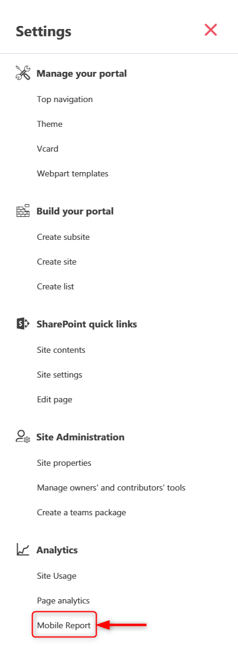238x653 pixels.
Task: Open the highlighted Mobile Report link
Action: coord(64,625)
